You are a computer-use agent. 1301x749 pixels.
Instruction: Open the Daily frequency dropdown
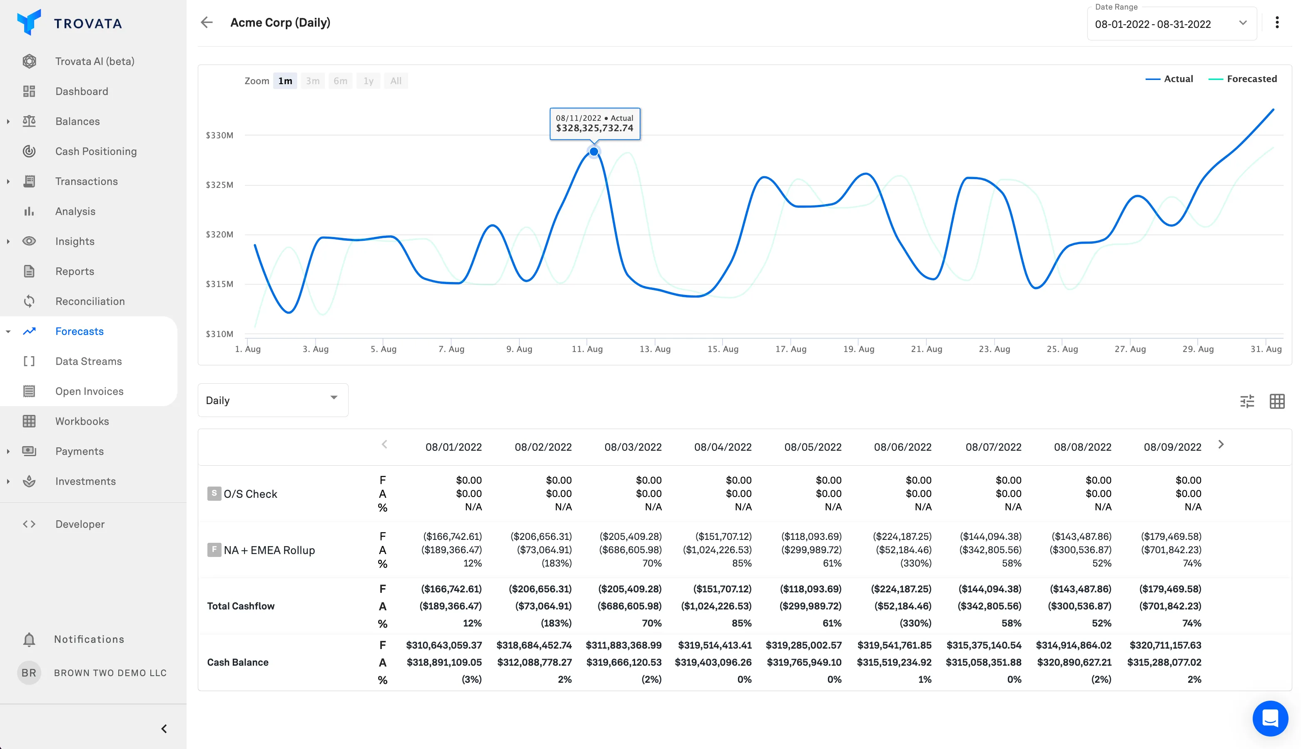[x=272, y=400]
